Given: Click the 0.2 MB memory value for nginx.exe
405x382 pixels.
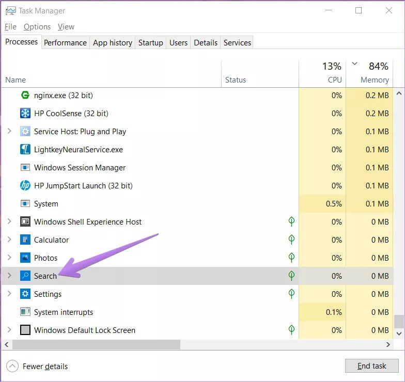Looking at the screenshot, I should (x=377, y=95).
